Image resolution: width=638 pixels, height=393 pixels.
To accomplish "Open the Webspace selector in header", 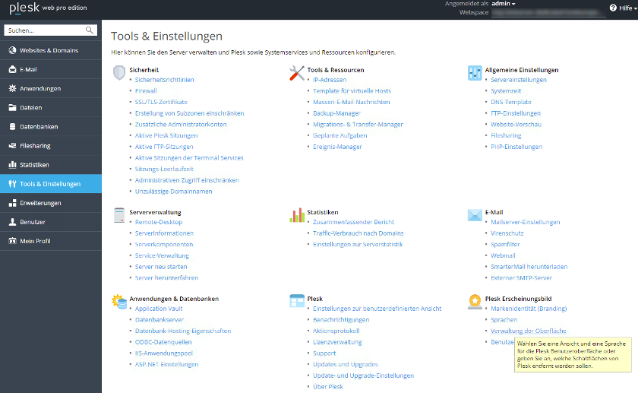I will click(x=548, y=13).
